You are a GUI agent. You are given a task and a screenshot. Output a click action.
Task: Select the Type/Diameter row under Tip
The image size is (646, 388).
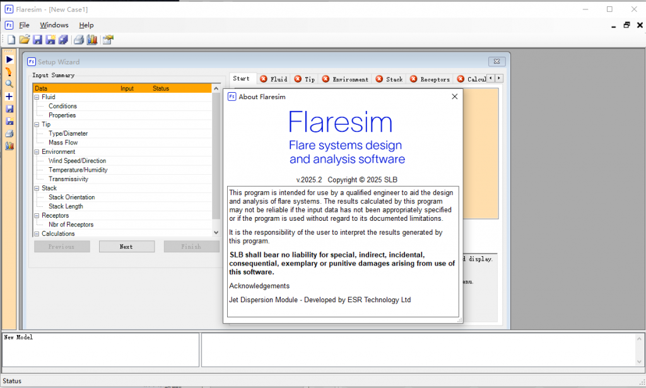(x=68, y=134)
